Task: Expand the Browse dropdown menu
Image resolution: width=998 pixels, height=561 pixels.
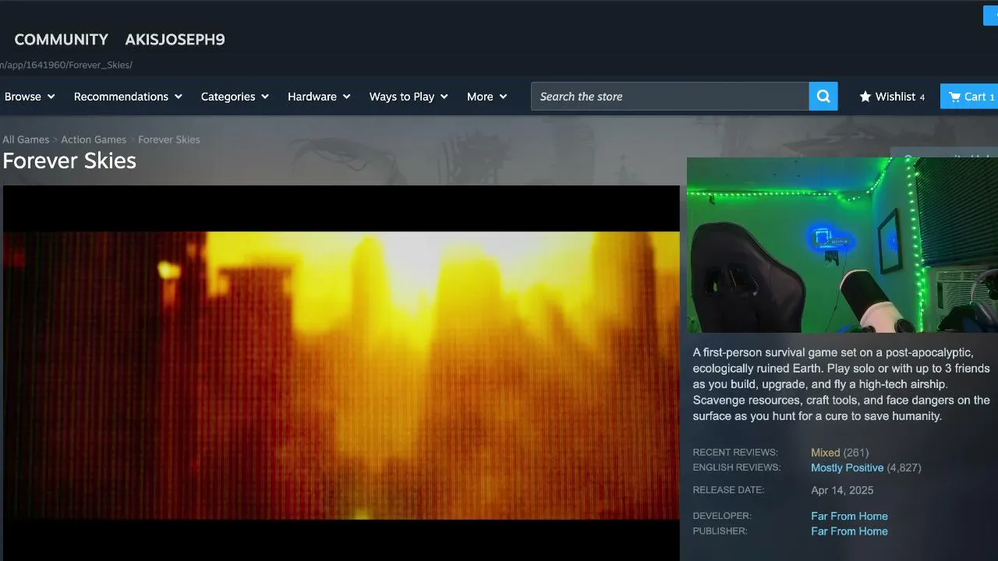Action: coord(30,97)
